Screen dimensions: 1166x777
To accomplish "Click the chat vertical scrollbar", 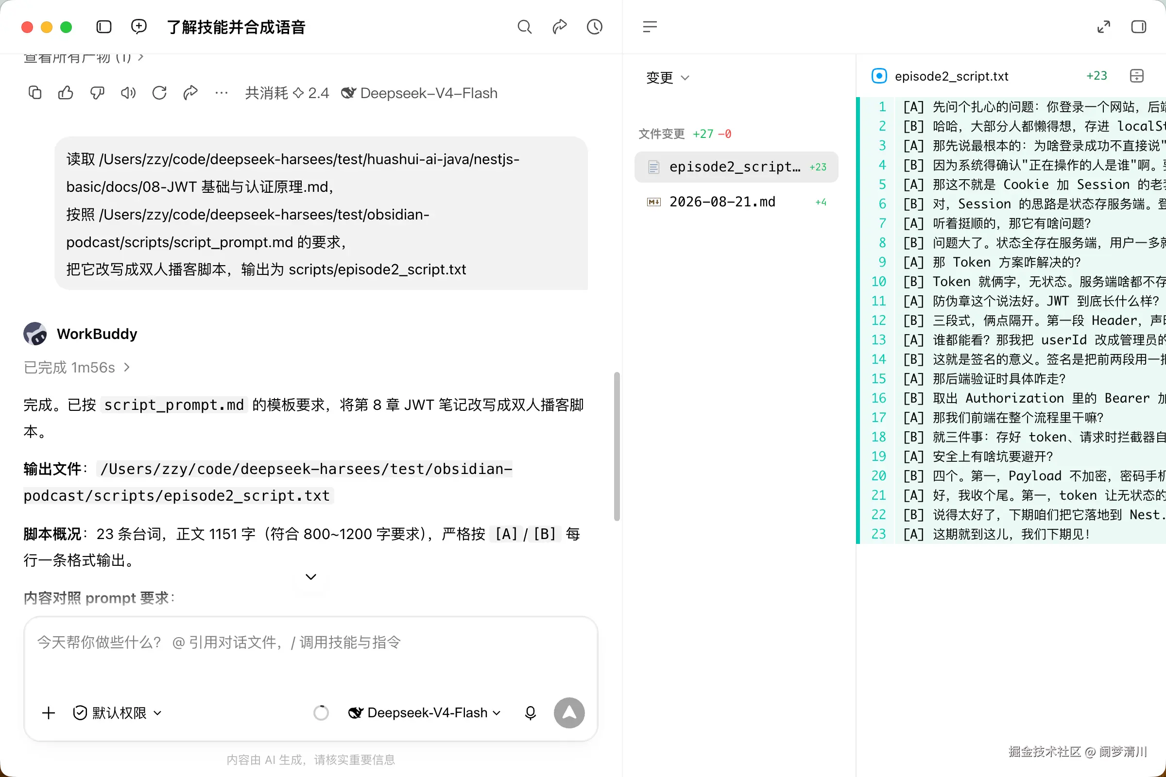I will (617, 446).
